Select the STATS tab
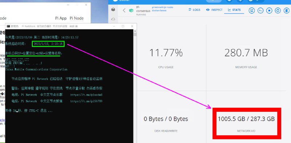 tap(234, 10)
